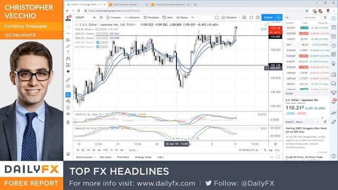Toggle visibility of the MA (200, close) indicator
The width and height of the screenshot is (338, 190).
98,47
